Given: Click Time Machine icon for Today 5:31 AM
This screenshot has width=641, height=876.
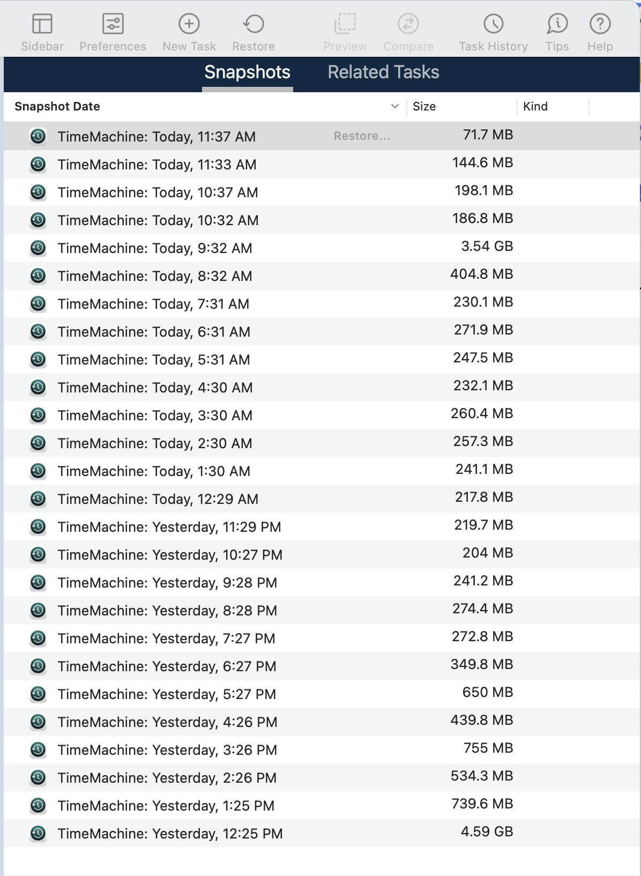Looking at the screenshot, I should click(x=38, y=359).
